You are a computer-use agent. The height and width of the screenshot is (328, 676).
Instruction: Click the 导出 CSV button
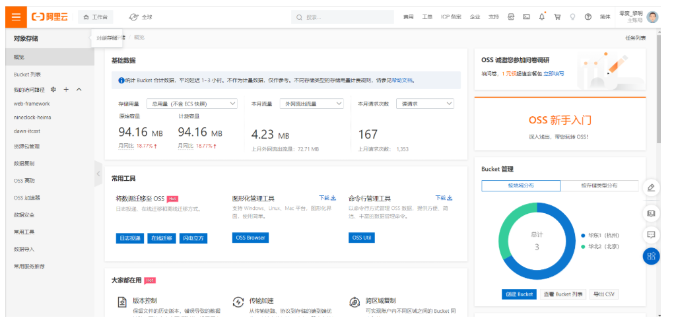604,294
